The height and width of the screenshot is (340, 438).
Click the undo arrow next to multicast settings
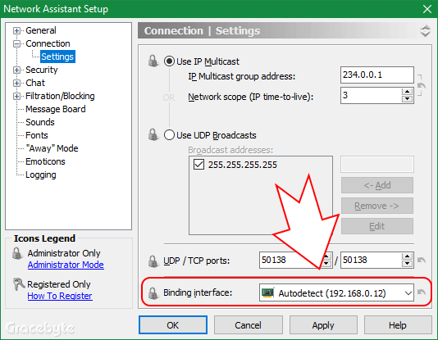click(x=422, y=85)
